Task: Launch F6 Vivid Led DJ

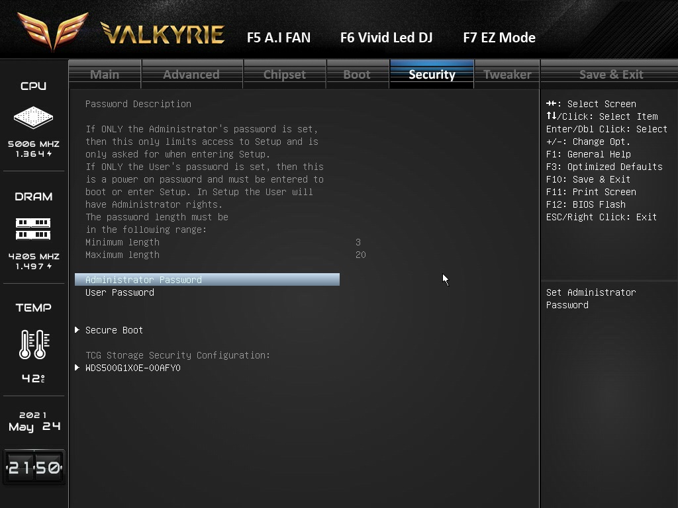Action: click(x=386, y=38)
